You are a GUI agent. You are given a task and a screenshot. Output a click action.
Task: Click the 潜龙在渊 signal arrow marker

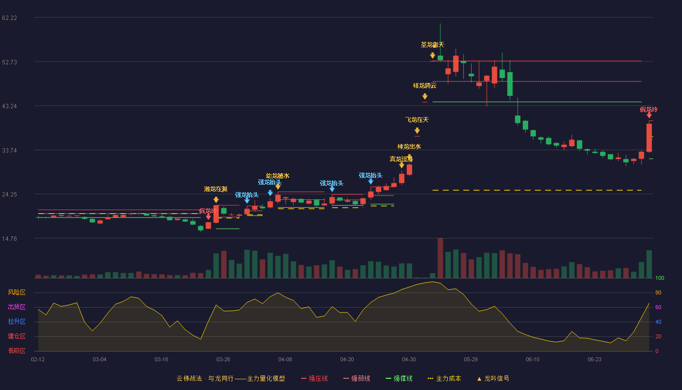[216, 200]
